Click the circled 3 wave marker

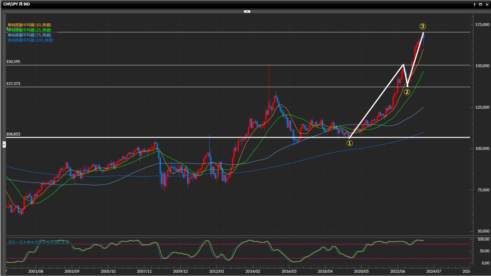(x=422, y=26)
